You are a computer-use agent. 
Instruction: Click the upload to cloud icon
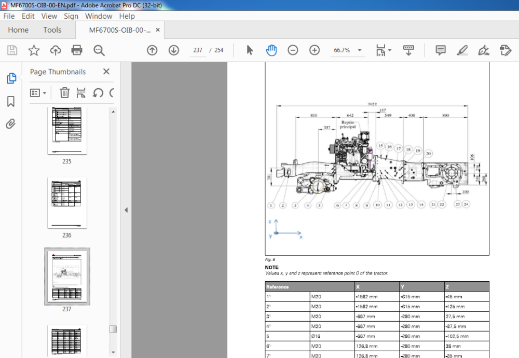click(x=56, y=50)
